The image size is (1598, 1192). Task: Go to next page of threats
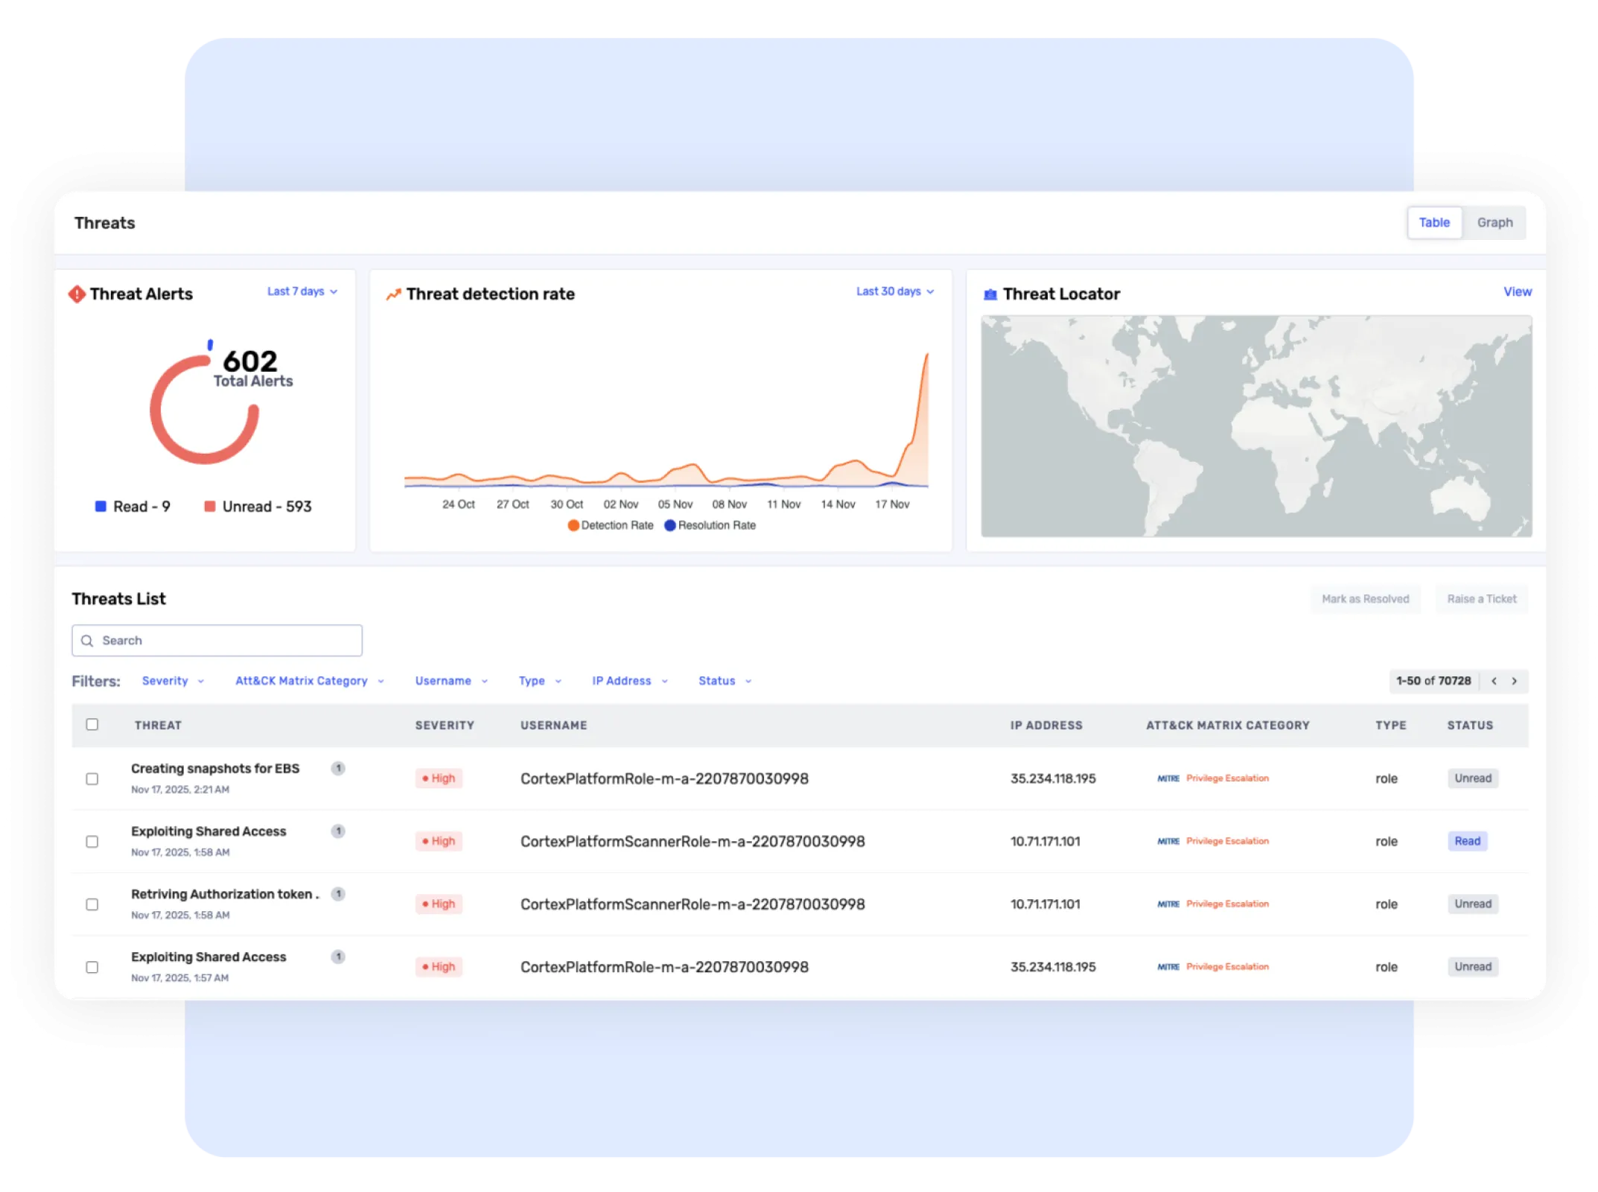[x=1514, y=681]
